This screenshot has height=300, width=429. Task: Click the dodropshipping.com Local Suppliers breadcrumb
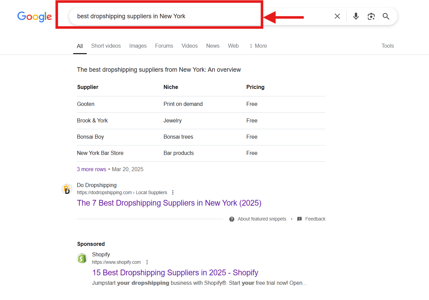[122, 192]
